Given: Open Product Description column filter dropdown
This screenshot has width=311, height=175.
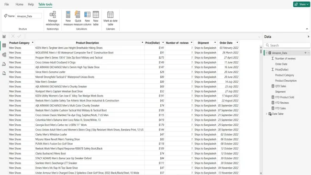Looking at the screenshot, I should click(x=142, y=43).
